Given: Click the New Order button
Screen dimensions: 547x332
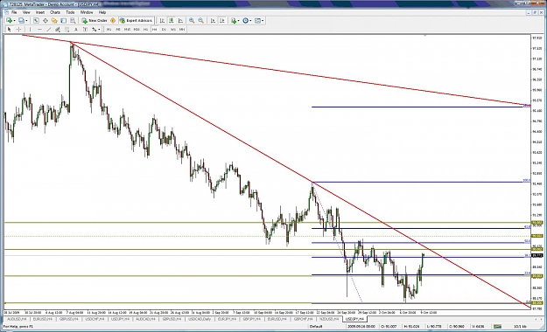Looking at the screenshot, I should coord(95,21).
